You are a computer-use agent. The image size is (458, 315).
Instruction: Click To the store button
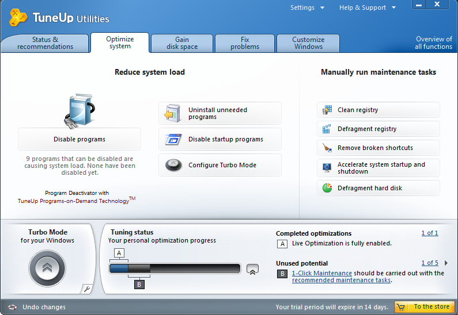tap(425, 307)
